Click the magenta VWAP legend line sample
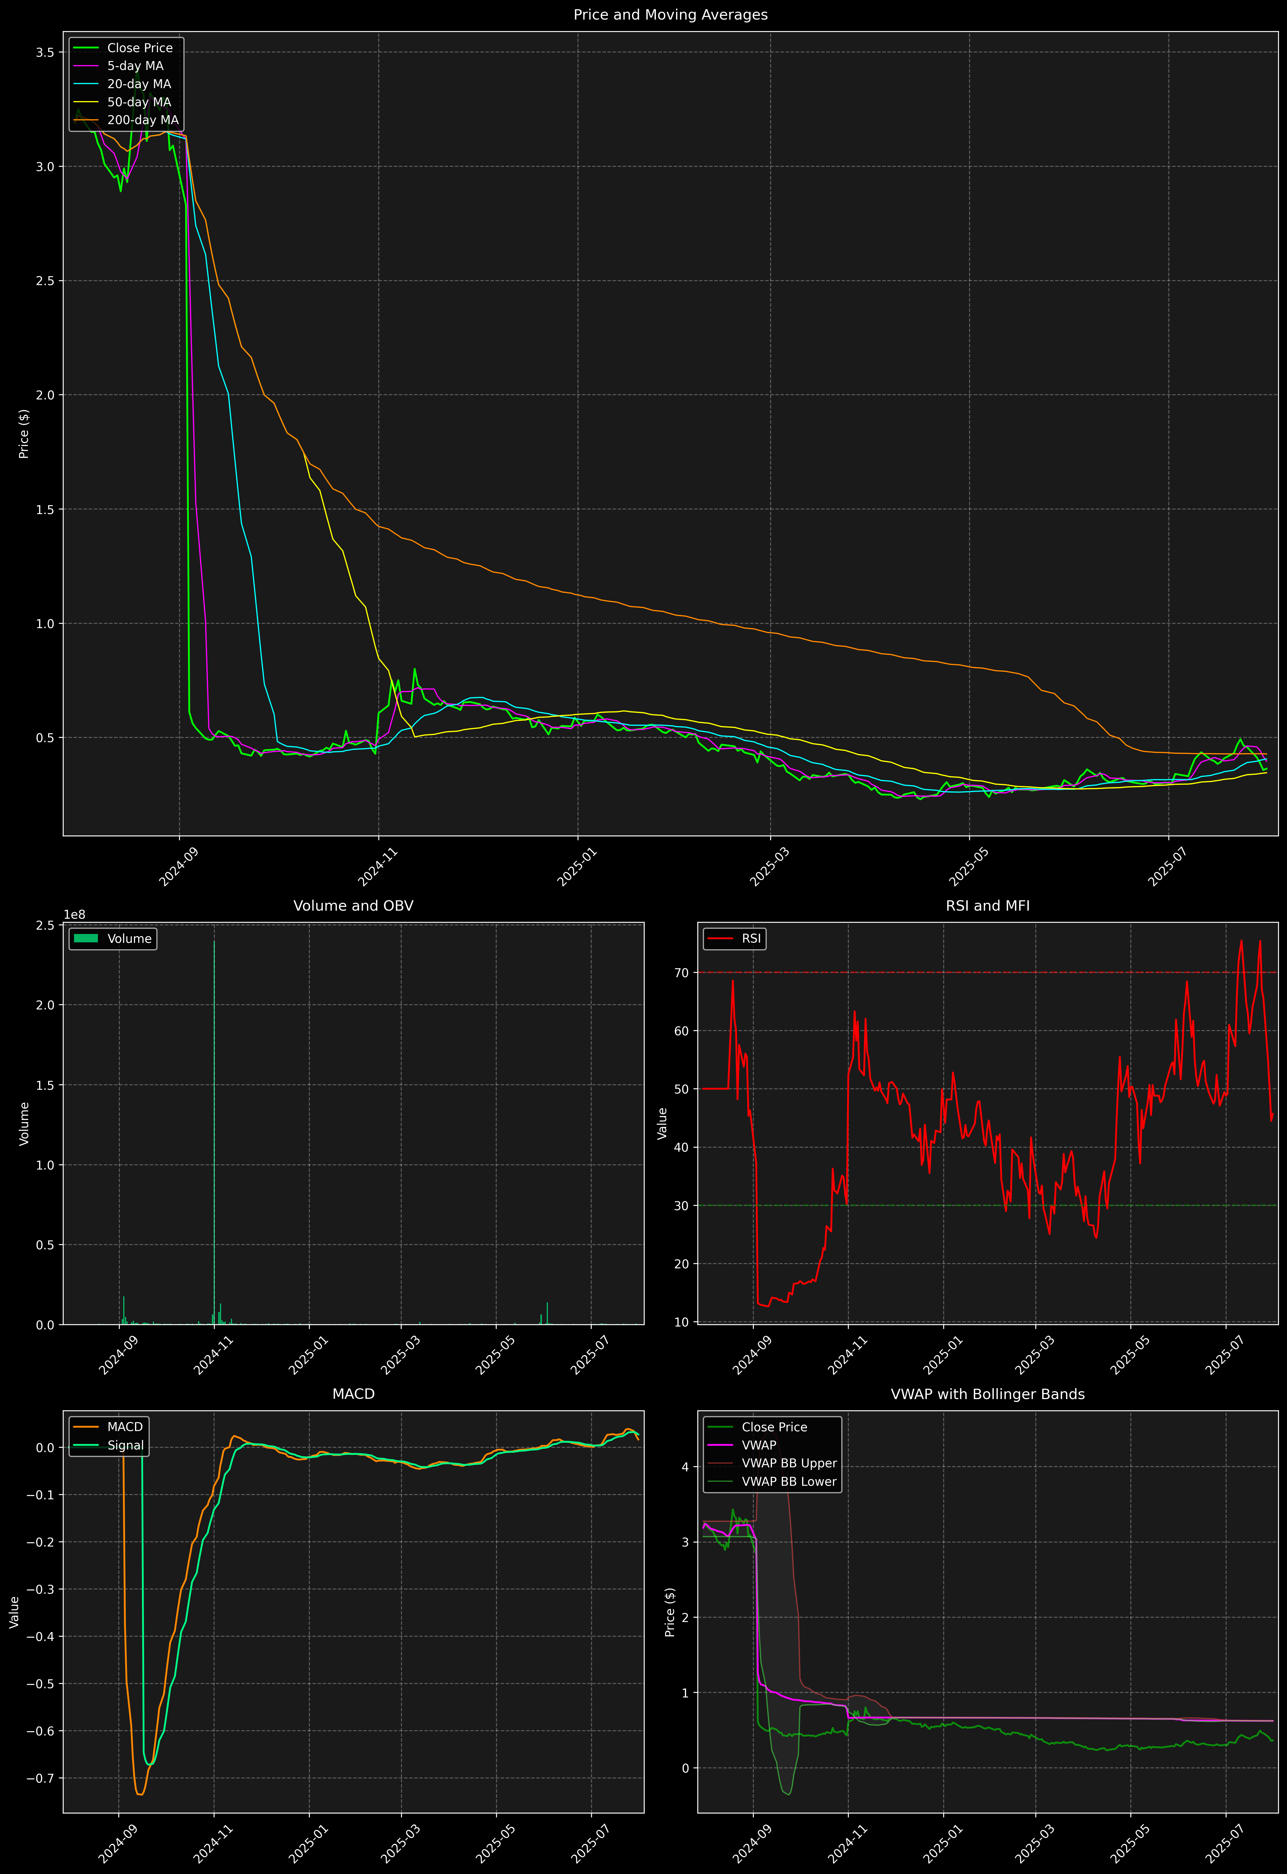 (720, 1445)
